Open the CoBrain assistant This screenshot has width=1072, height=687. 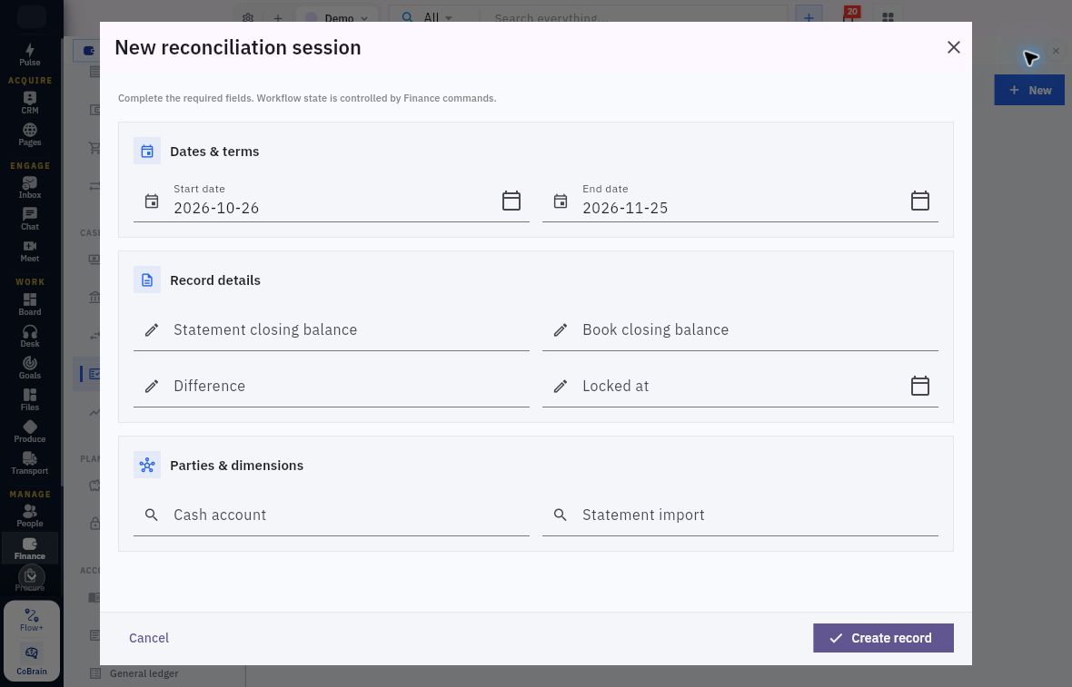click(x=32, y=659)
